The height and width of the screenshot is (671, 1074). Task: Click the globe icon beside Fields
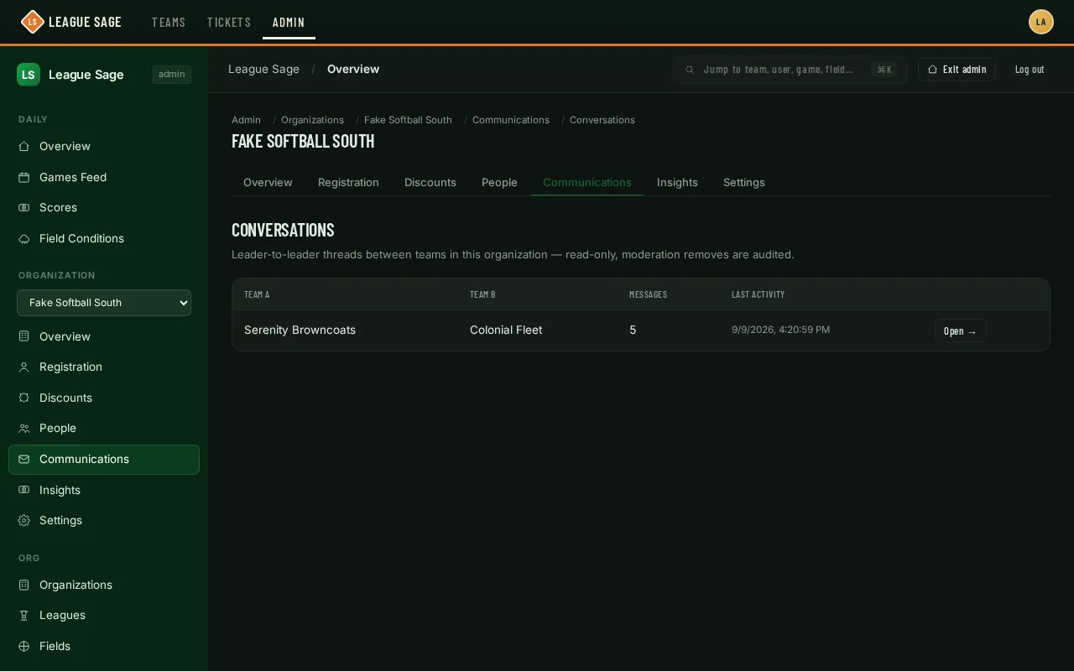point(24,647)
